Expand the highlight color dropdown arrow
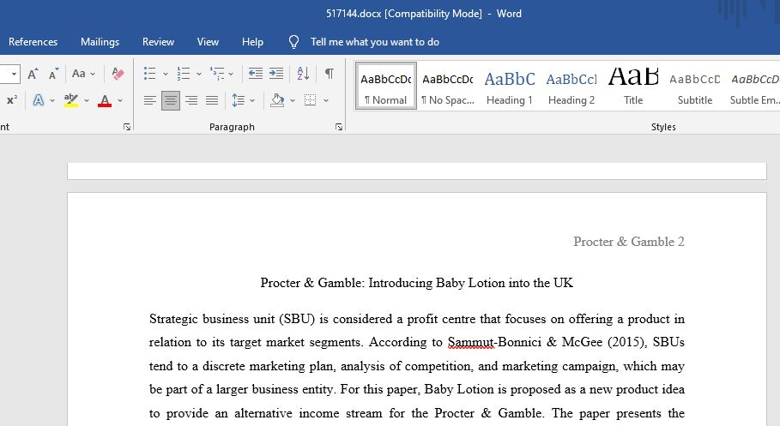This screenshot has height=426, width=780. (x=87, y=100)
